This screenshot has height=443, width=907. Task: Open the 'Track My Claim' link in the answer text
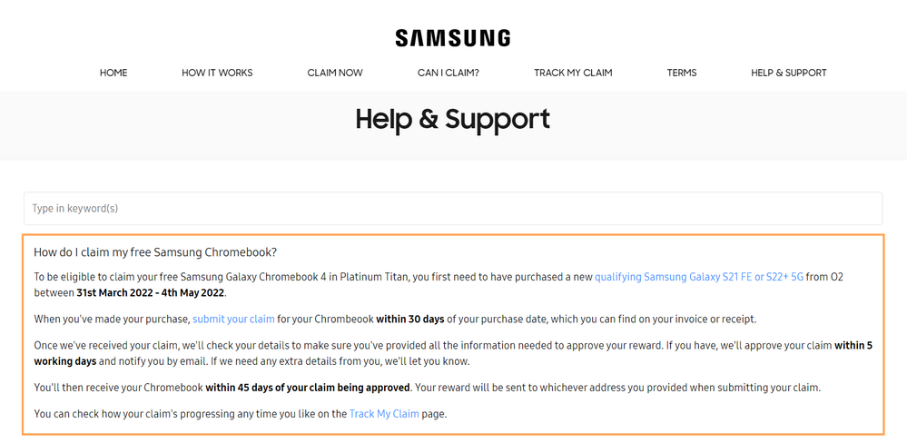[x=384, y=414]
